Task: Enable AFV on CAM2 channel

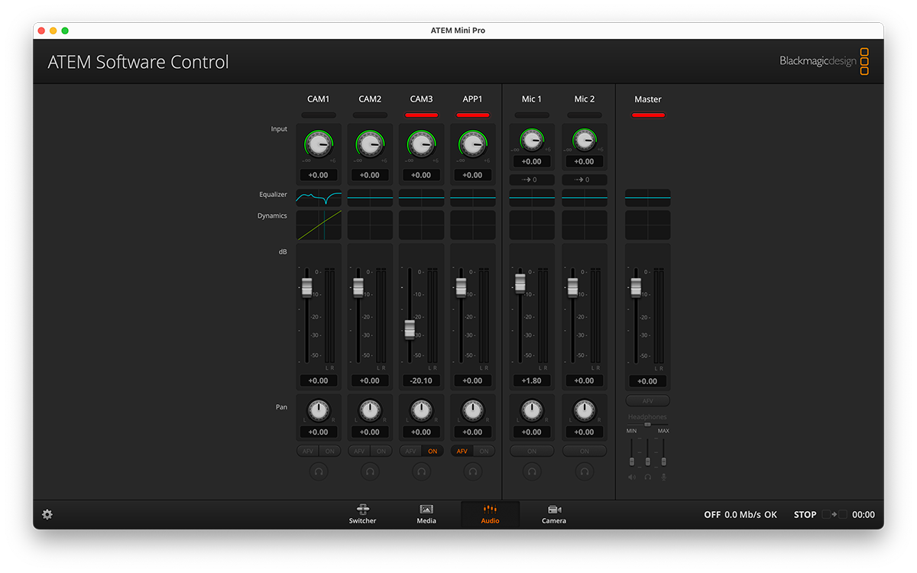Action: click(359, 452)
